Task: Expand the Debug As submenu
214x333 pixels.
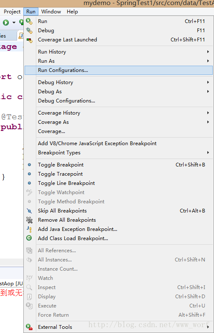Action: pos(118,92)
